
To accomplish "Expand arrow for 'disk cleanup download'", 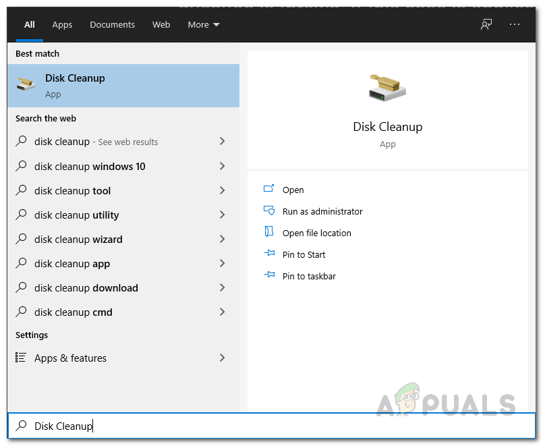I will [223, 287].
